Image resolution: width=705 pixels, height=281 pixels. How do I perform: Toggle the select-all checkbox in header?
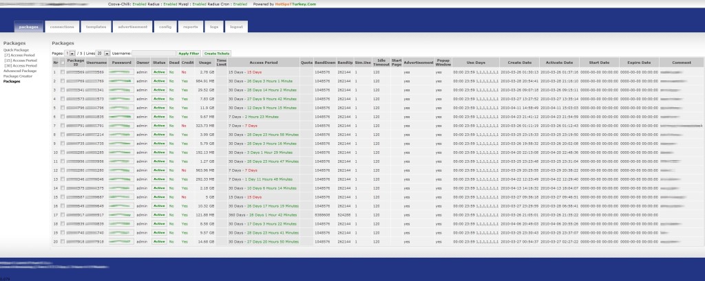click(x=63, y=63)
